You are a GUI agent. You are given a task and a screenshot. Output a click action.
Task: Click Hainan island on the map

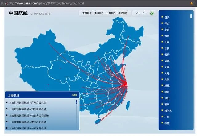point(98,122)
